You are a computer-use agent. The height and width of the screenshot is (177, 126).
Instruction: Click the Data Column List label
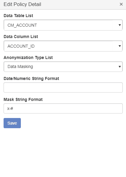[x=21, y=37]
